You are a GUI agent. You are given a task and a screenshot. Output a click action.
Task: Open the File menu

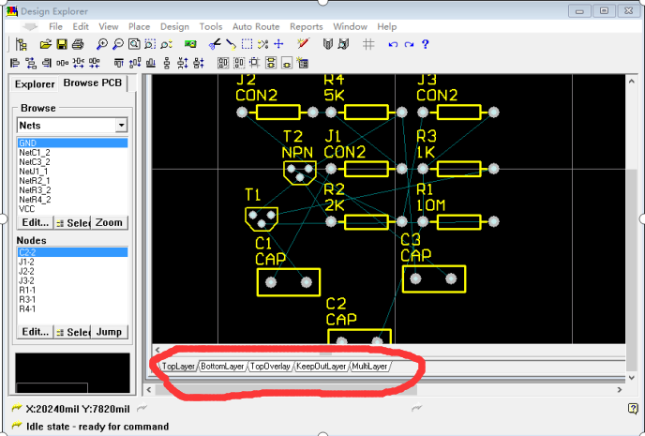tap(55, 27)
